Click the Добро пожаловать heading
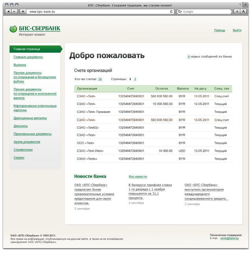Screen dimensions: 252x253 pos(107,55)
